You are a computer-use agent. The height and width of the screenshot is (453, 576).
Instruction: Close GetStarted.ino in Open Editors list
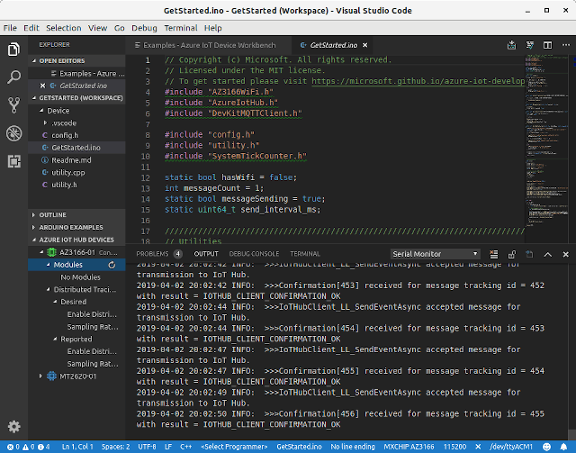tap(42, 86)
